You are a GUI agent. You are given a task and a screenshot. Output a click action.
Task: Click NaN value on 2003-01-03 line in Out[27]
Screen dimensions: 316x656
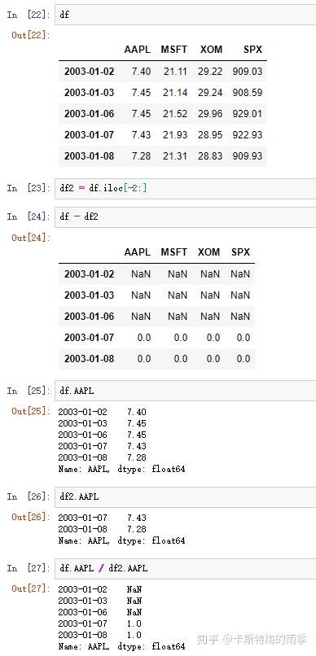point(134,601)
